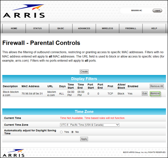Open the HOME menu tab
Viewport: 168px width, 158px height.
tap(14, 29)
